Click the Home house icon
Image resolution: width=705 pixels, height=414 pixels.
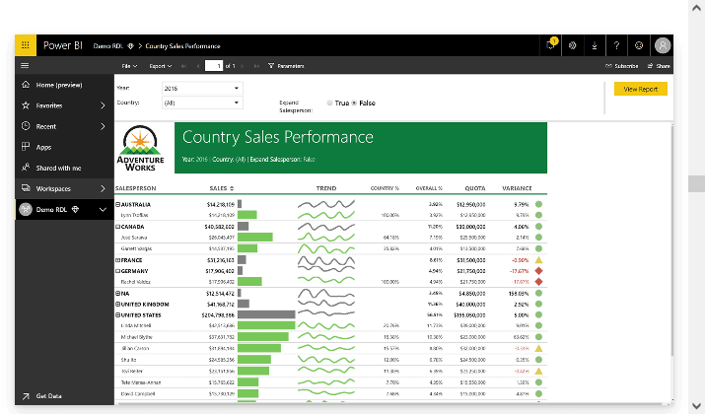coord(26,85)
